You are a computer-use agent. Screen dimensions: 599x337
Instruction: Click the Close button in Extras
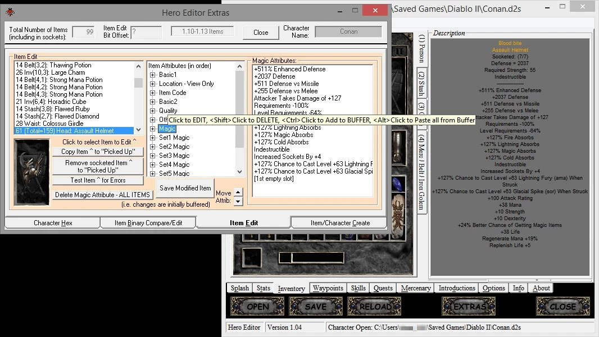(261, 33)
